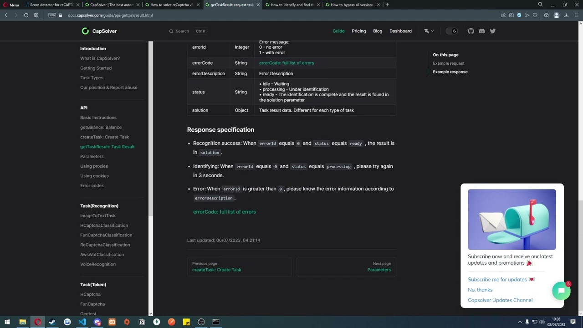Click volume icon in system tray
This screenshot has width=583, height=328.
point(542,322)
